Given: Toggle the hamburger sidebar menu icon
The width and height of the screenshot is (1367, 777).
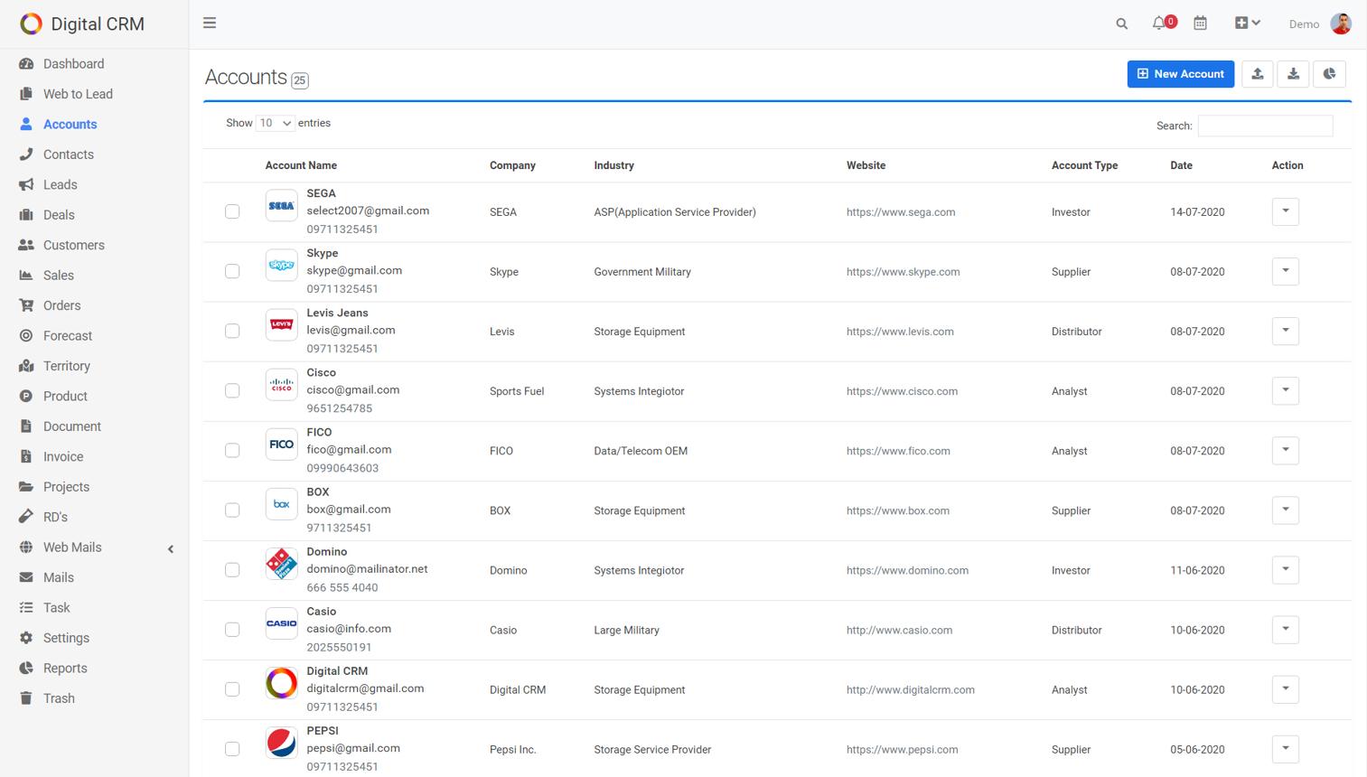Looking at the screenshot, I should [x=210, y=23].
